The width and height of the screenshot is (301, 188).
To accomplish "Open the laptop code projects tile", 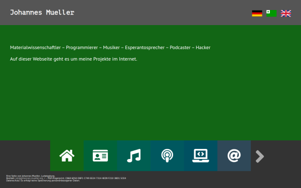I will click(x=201, y=155).
